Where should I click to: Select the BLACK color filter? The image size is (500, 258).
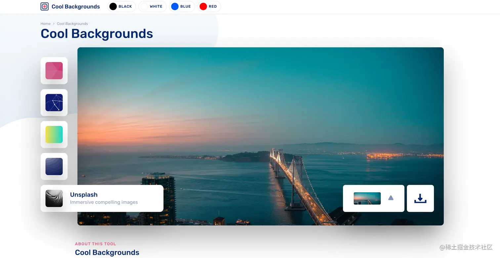(x=121, y=6)
